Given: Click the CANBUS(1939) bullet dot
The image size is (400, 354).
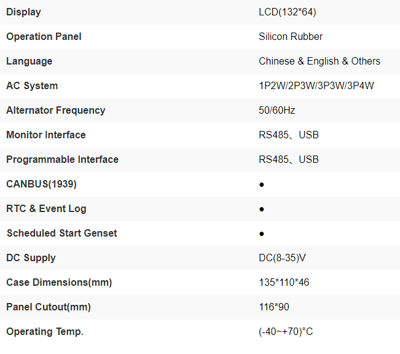Looking at the screenshot, I should click(262, 184).
